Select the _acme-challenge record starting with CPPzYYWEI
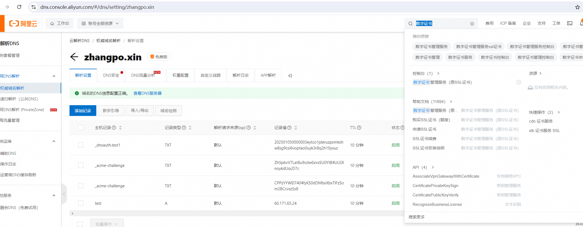 click(81, 186)
